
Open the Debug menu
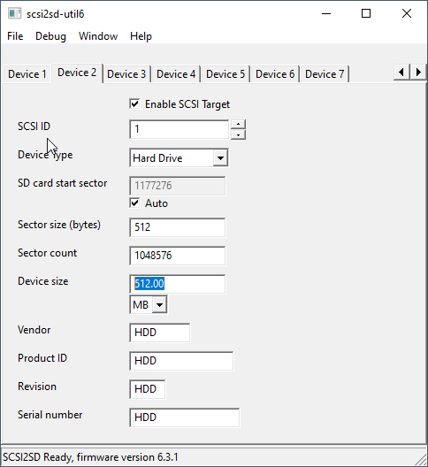click(50, 36)
